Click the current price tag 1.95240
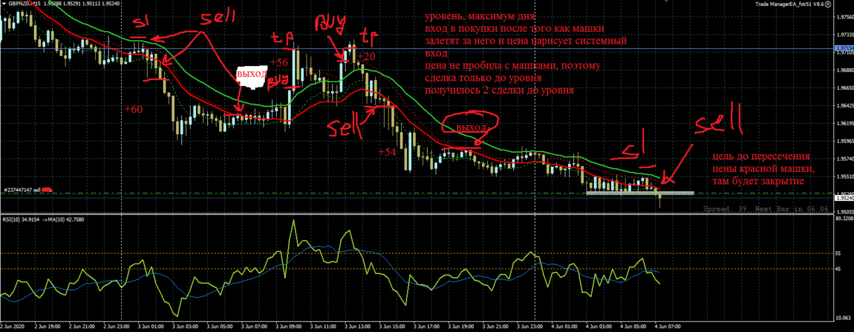This screenshot has width=854, height=332. point(843,198)
